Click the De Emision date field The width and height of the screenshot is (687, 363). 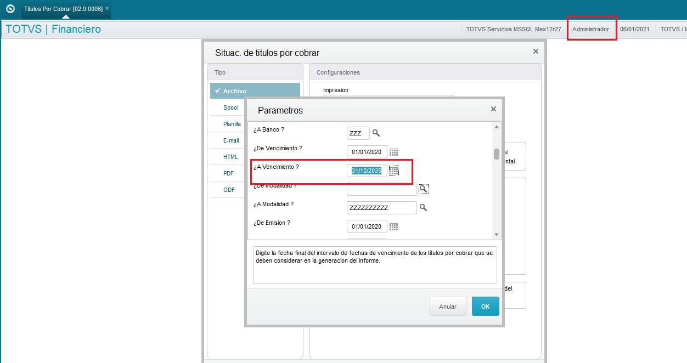367,226
